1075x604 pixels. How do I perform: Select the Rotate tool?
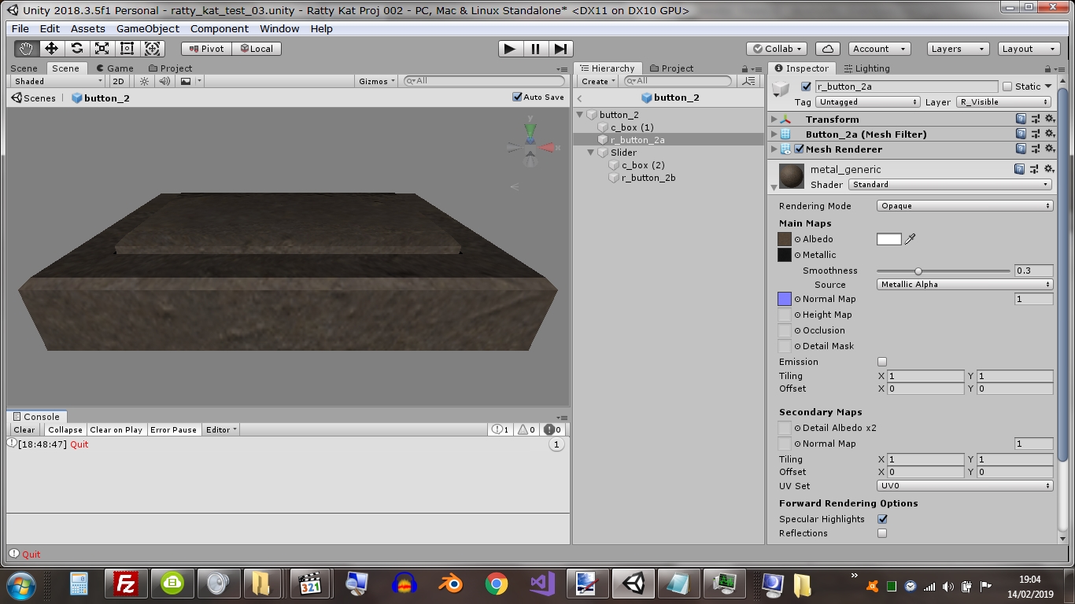coord(76,49)
